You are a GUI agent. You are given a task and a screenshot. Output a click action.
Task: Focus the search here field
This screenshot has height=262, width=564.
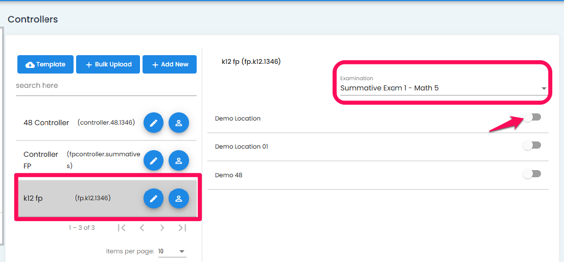click(106, 86)
